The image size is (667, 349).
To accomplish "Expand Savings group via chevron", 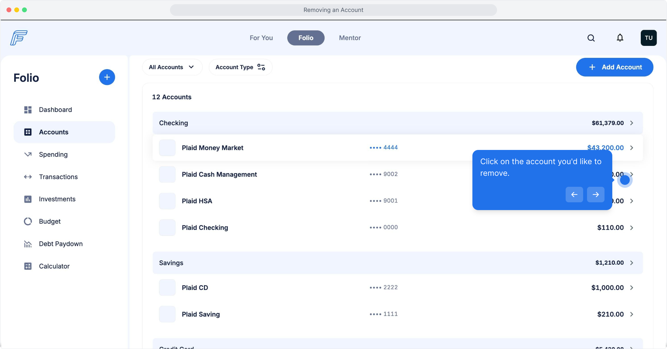I will pyautogui.click(x=631, y=263).
